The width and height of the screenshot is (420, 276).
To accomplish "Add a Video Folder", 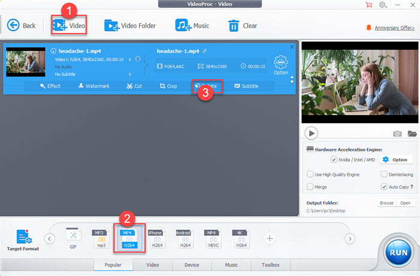I will click(x=130, y=26).
